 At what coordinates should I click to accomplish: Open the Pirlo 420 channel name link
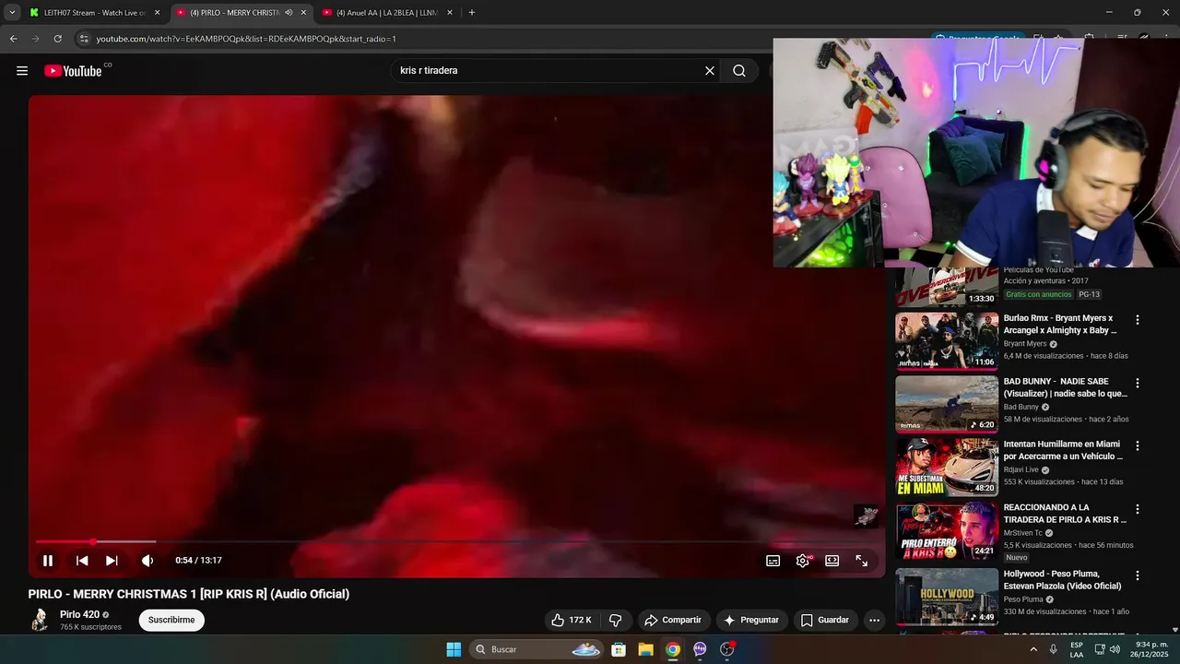(79, 615)
